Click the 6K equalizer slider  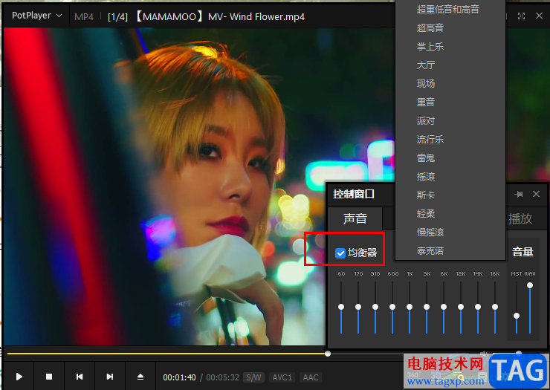click(444, 307)
